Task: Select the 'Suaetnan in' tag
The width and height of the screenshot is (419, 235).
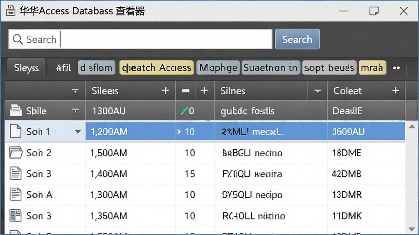Action: pos(271,68)
